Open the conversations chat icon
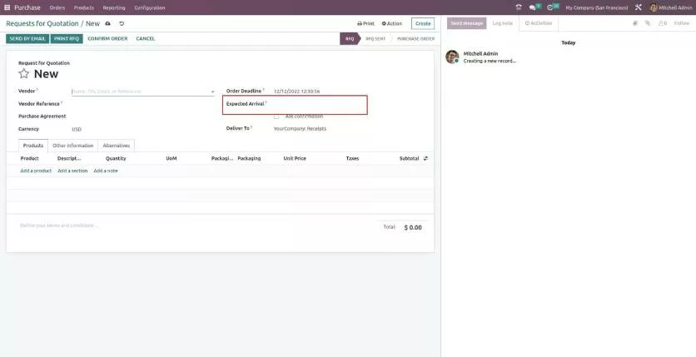 pos(532,7)
